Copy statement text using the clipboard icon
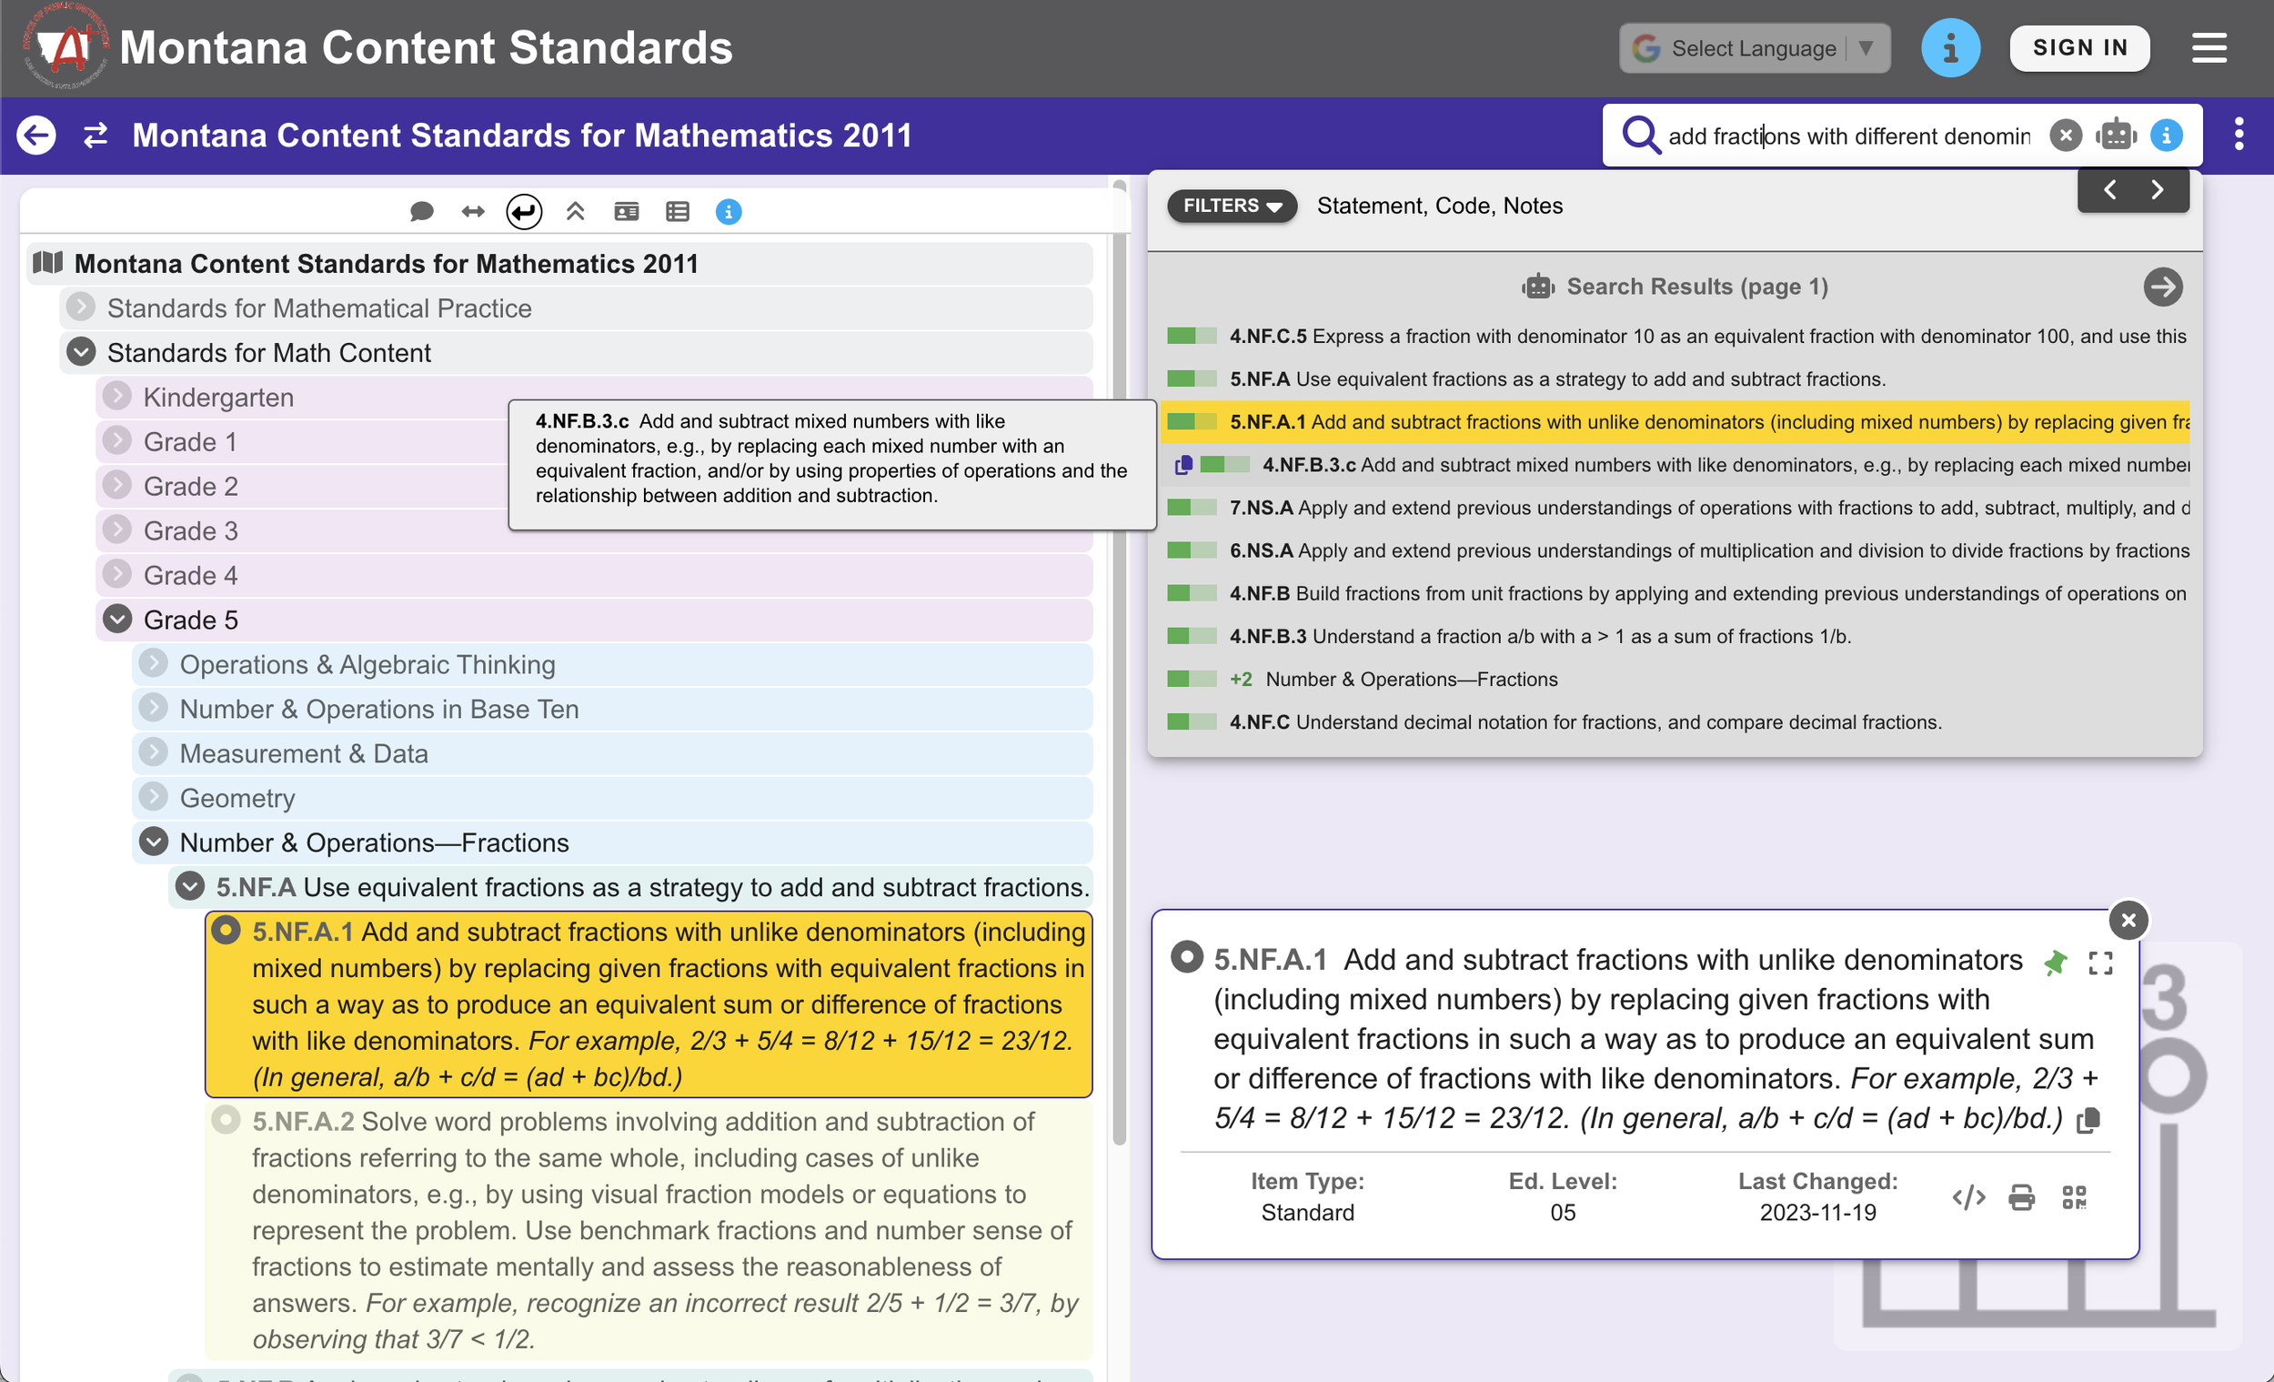 tap(2088, 1120)
